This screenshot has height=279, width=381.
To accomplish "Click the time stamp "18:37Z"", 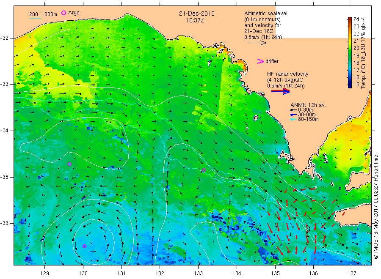I will (x=195, y=20).
